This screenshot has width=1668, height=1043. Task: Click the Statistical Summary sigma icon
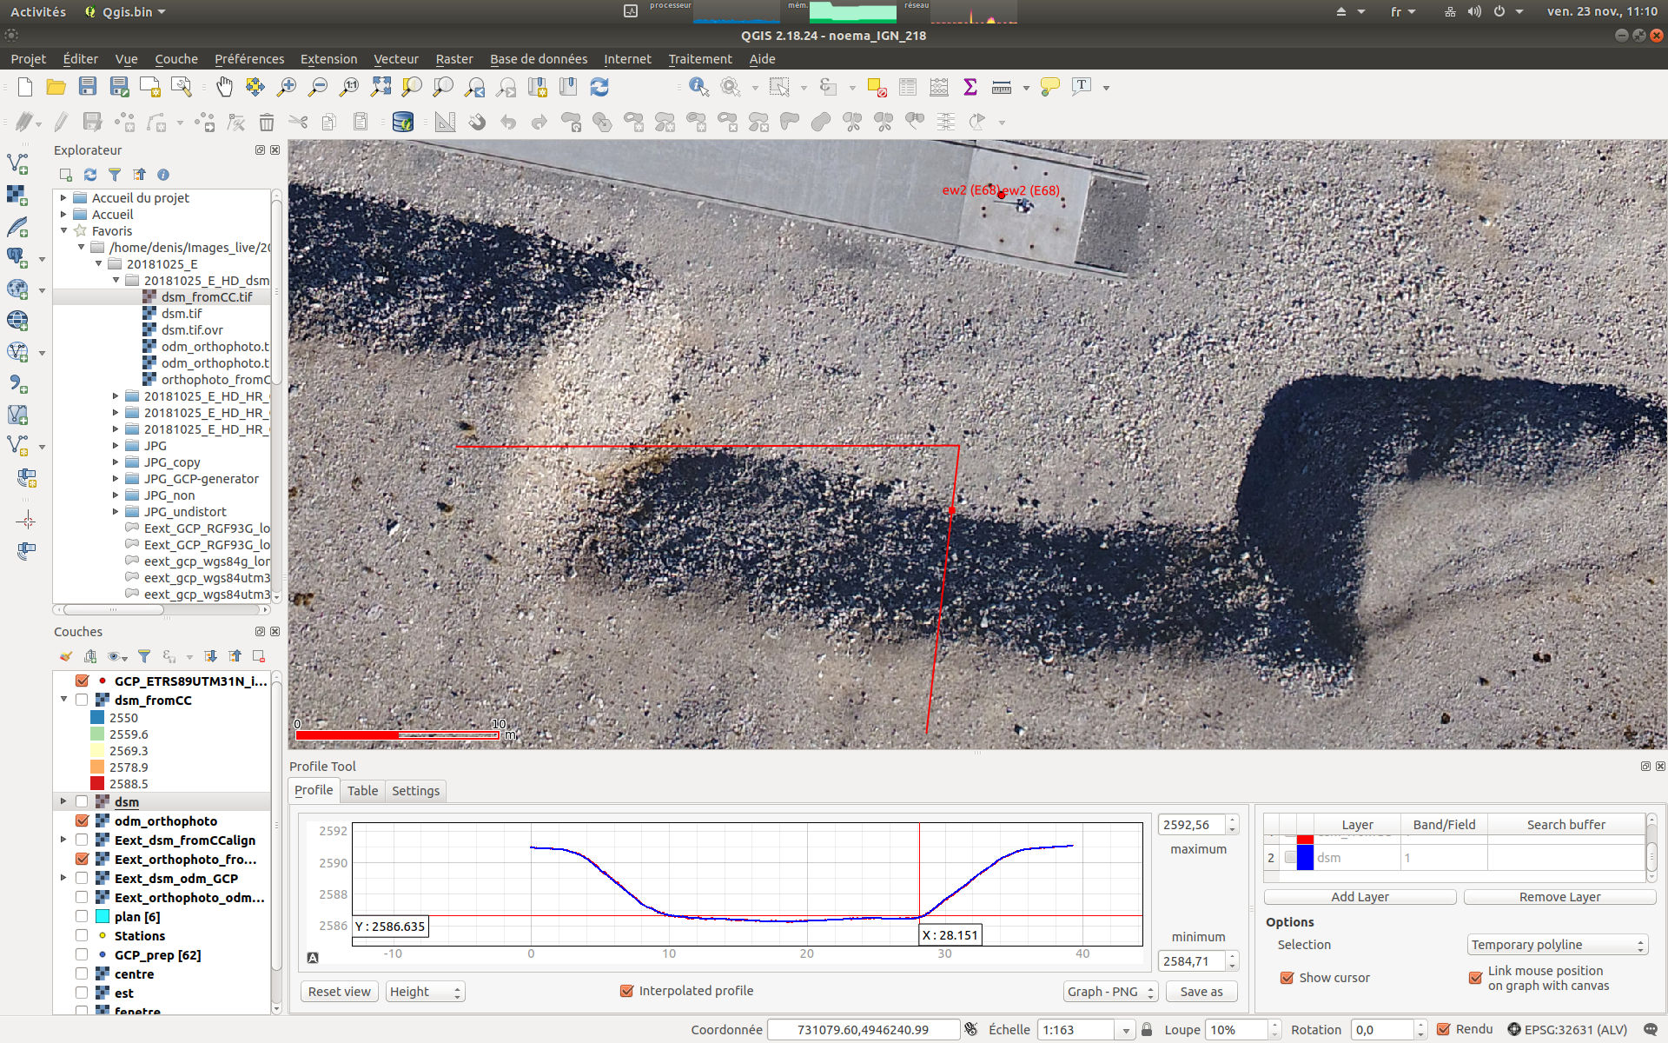click(x=970, y=87)
